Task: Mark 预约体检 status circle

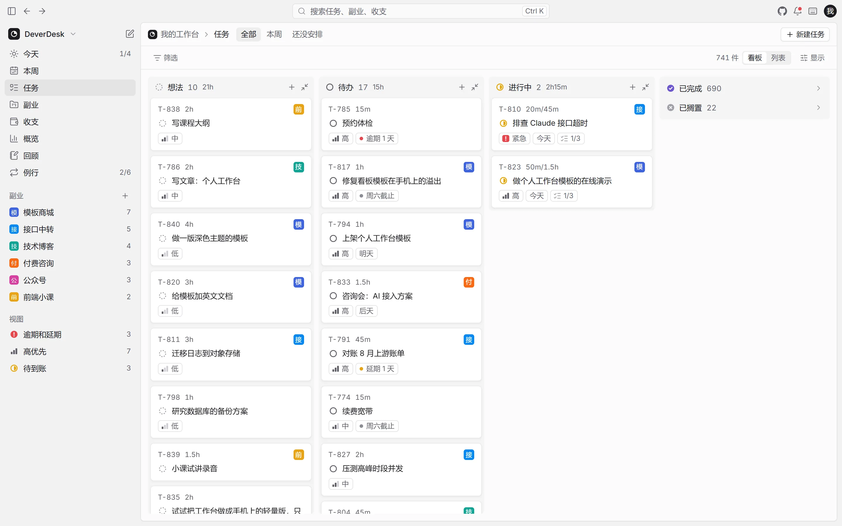Action: (x=333, y=123)
